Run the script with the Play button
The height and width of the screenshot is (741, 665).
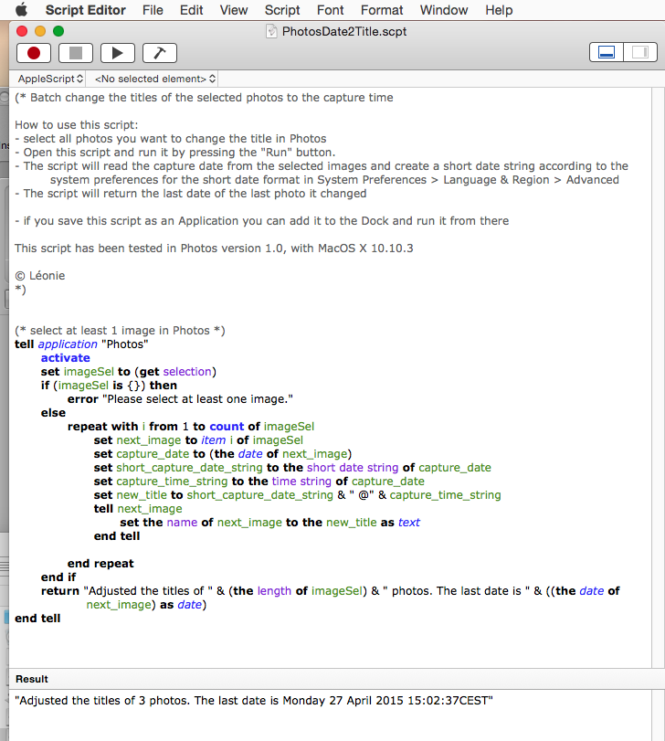click(x=118, y=53)
